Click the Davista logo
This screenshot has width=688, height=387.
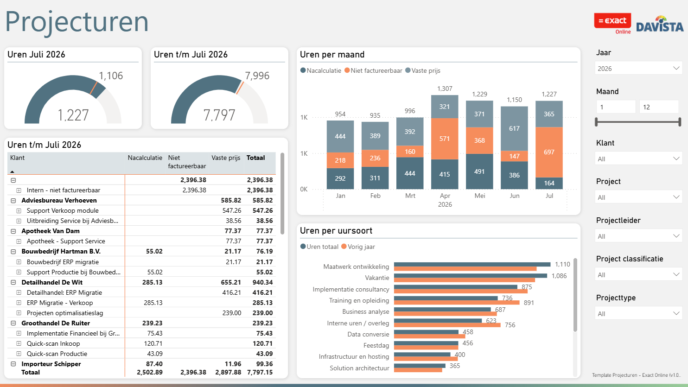(660, 25)
